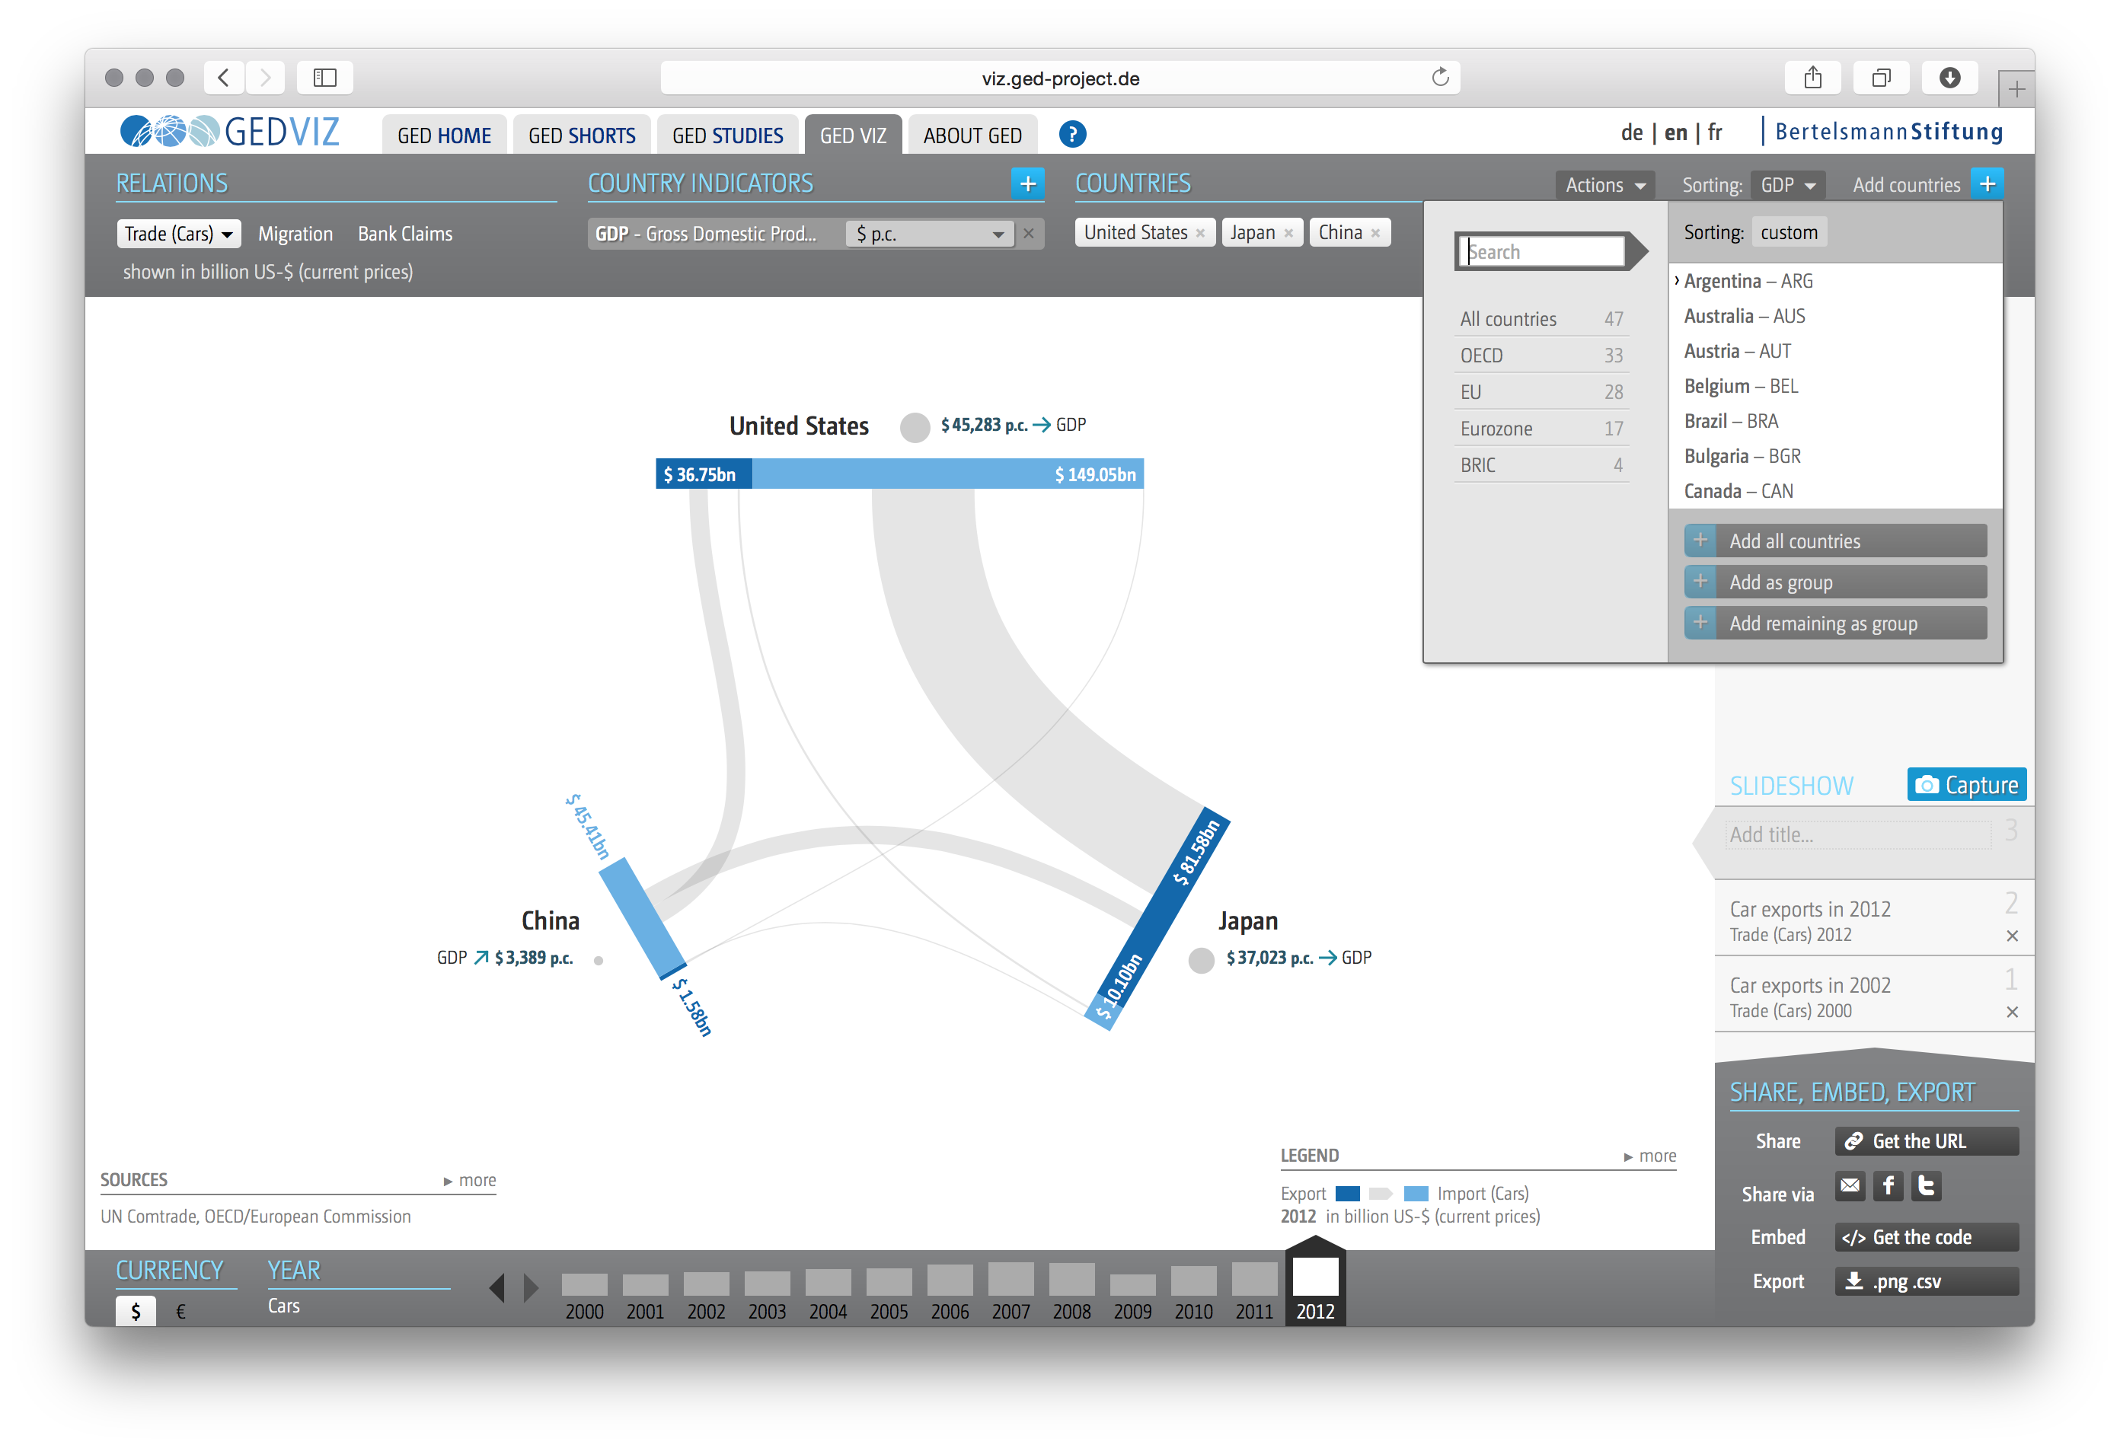
Task: Open the Trade (Cars) dropdown
Action: 179,234
